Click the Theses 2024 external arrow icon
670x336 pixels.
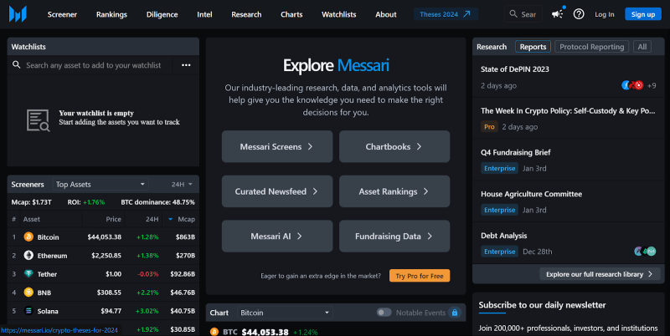pos(466,14)
